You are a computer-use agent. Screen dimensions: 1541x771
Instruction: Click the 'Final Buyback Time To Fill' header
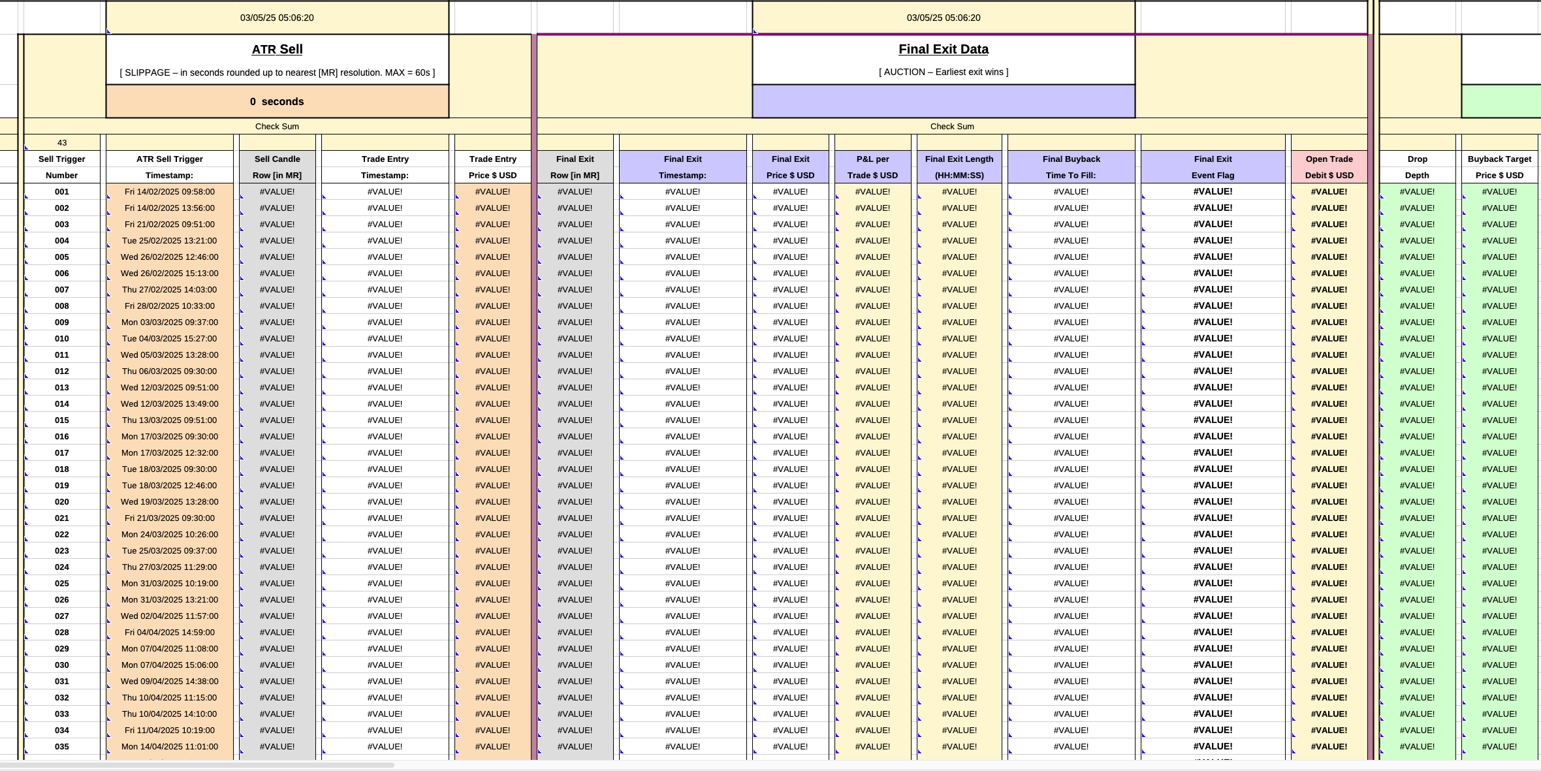click(x=1071, y=167)
